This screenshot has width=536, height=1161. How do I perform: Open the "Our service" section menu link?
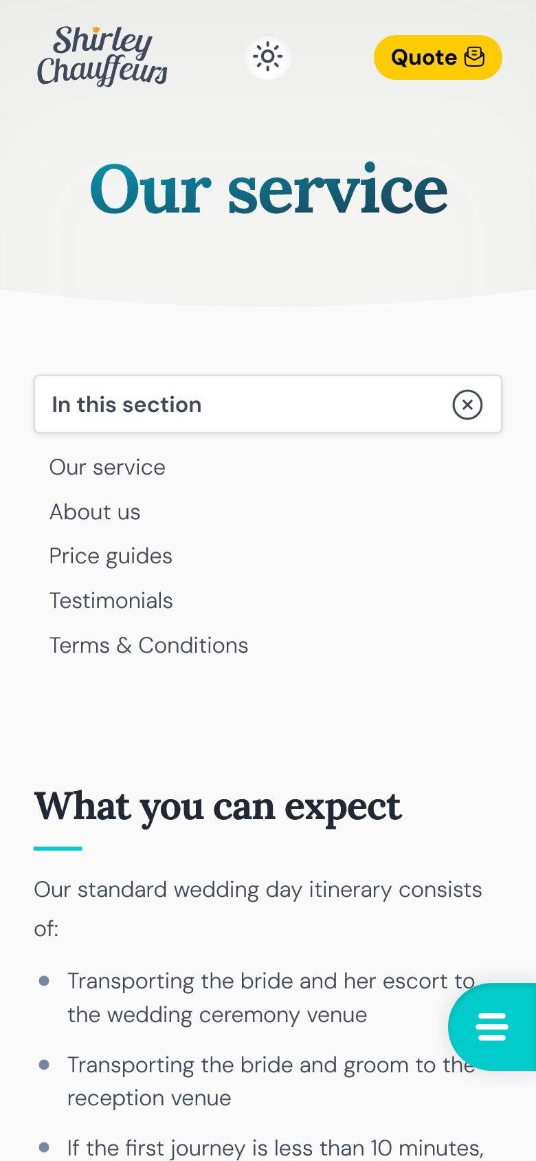107,468
